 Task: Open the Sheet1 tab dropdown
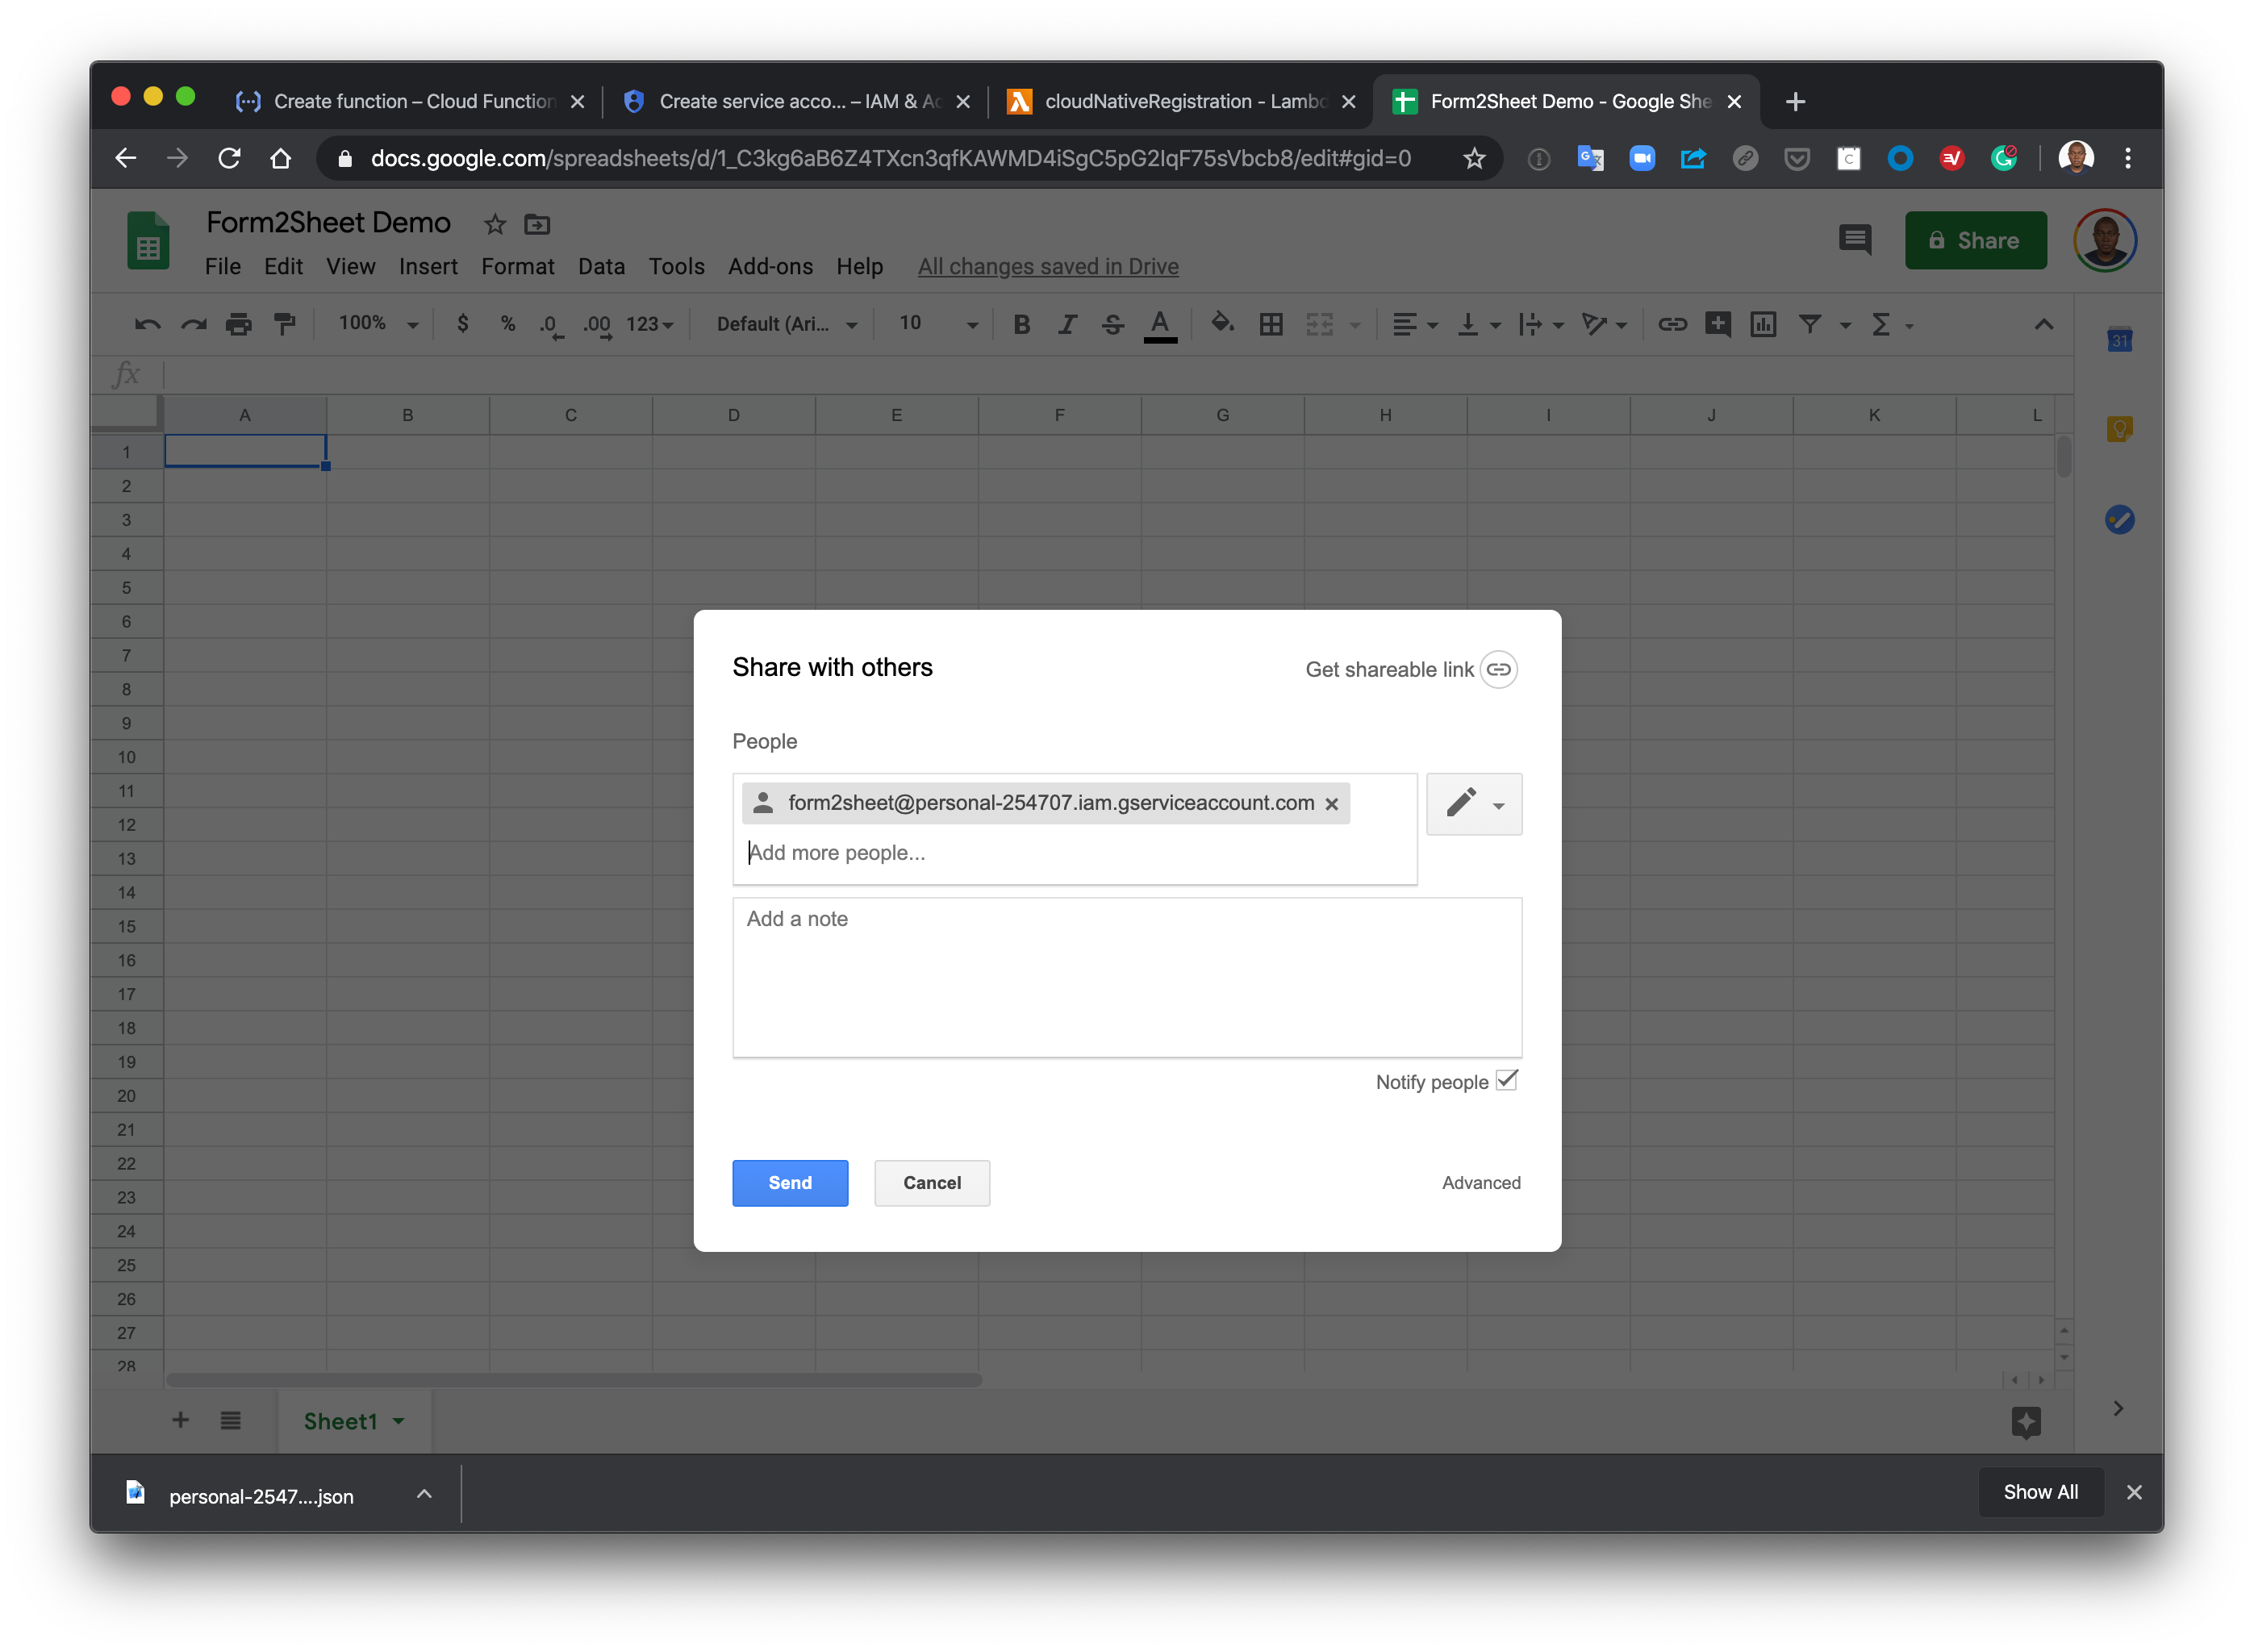pyautogui.click(x=396, y=1421)
